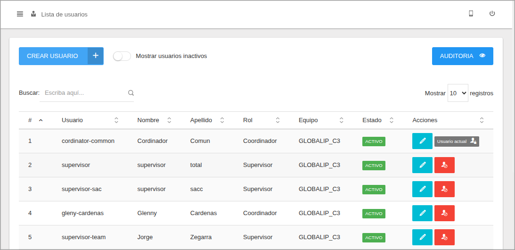Click the mobile phone icon in header
Screen dimensions: 515x250
click(471, 14)
